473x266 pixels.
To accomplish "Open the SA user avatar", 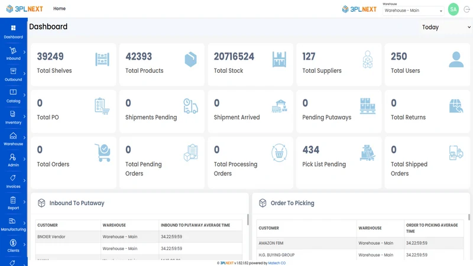I will [453, 9].
